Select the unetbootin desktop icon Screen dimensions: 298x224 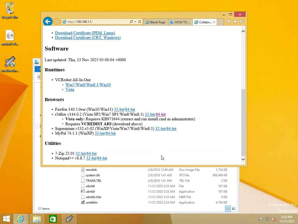pos(10,64)
